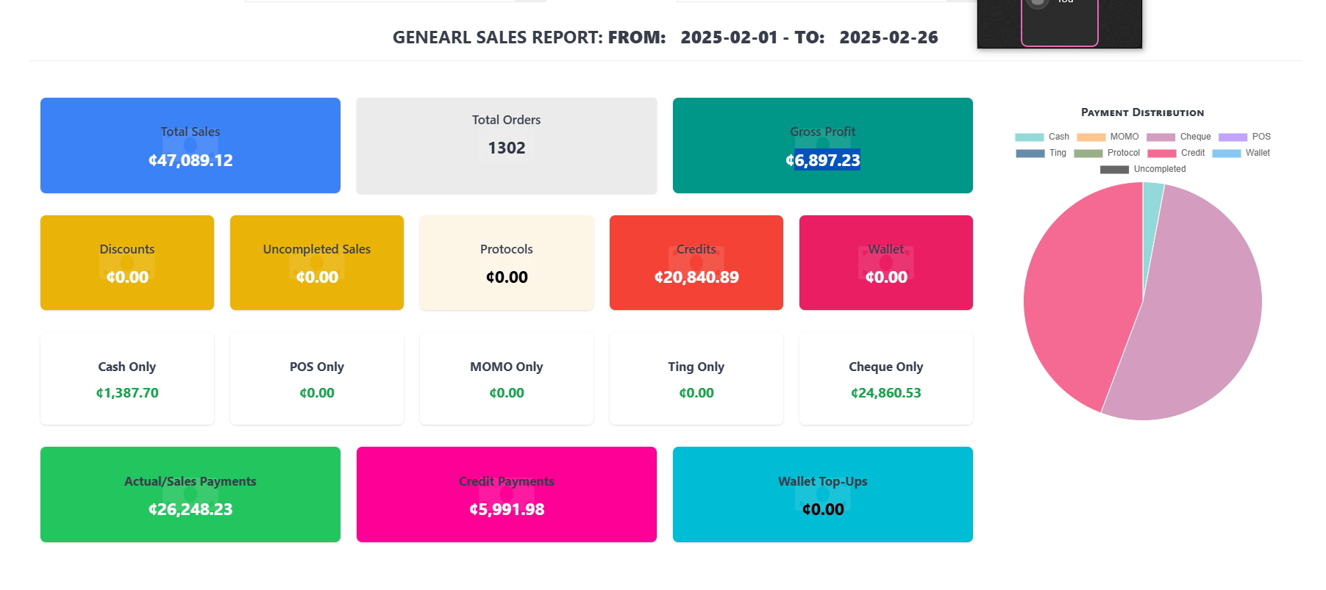Screen dimensions: 1326x590
Task: Hide the MOMO series via legend
Action: (1108, 137)
